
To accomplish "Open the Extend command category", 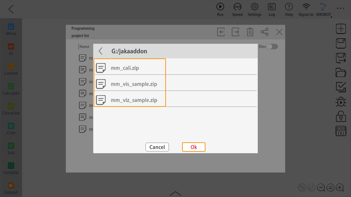I will point(11,189).
